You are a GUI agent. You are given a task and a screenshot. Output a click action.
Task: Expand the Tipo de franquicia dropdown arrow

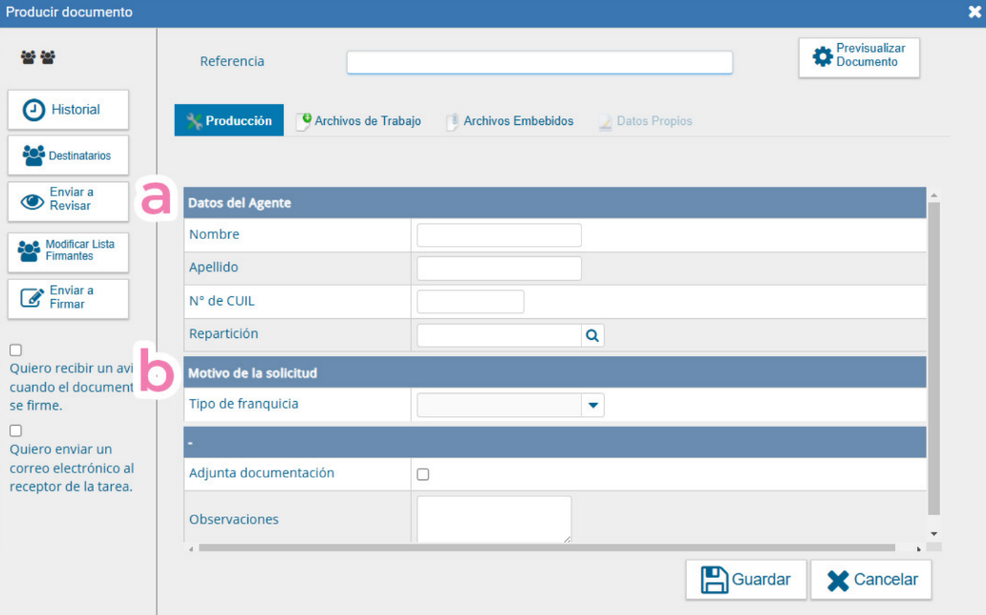click(592, 406)
